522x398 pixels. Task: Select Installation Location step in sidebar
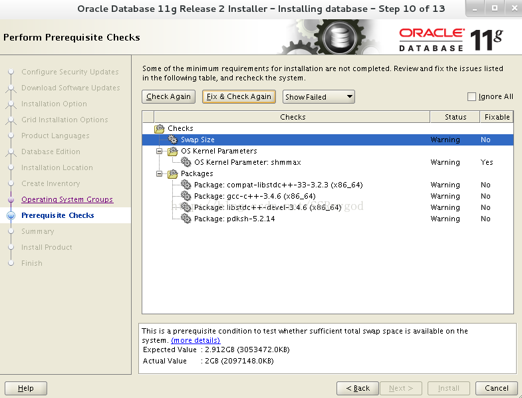57,167
